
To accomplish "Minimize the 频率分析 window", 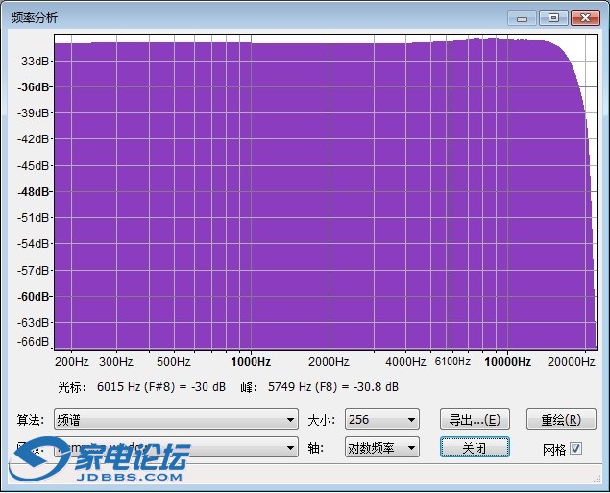I will (x=522, y=18).
